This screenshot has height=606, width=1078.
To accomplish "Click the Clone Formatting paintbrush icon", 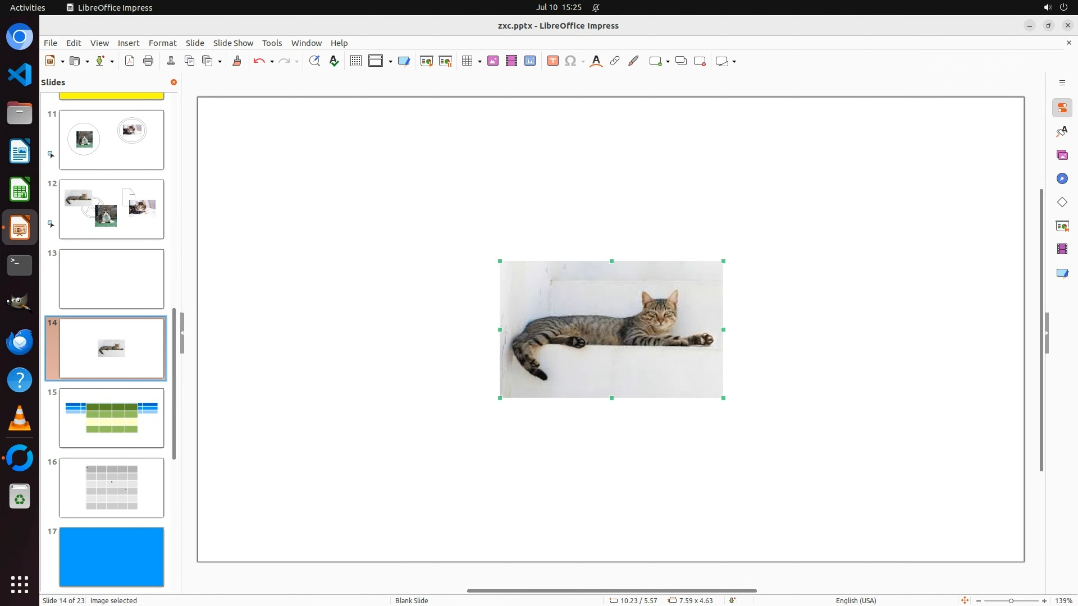I will pyautogui.click(x=237, y=61).
